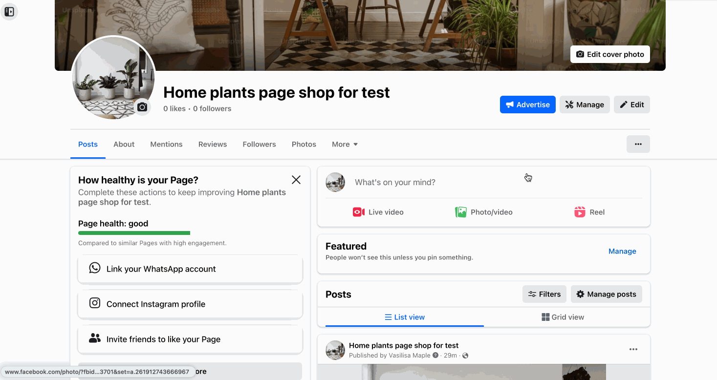Viewport: 717px width, 380px height.
Task: Click the Page health progress bar
Action: pos(134,233)
